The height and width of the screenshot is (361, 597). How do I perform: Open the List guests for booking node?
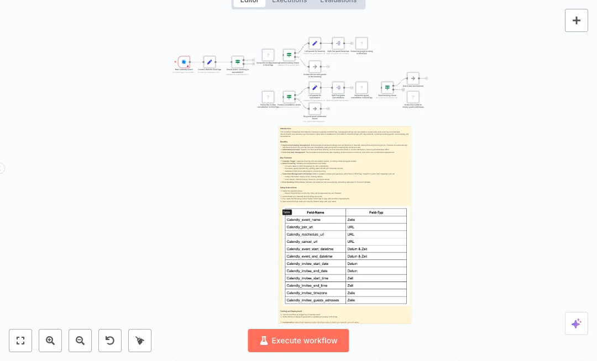tap(315, 43)
